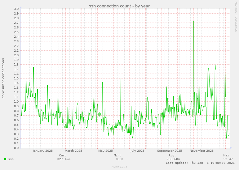Click the y-axis tick label '2.0'
The width and height of the screenshot is (239, 170).
pos(16,55)
